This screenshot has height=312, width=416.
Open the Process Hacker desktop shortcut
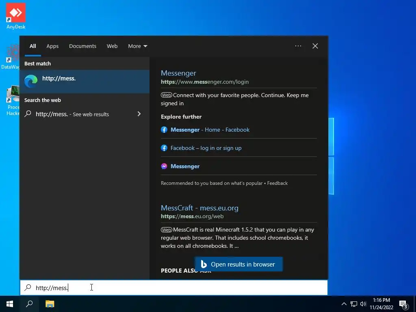(13, 100)
